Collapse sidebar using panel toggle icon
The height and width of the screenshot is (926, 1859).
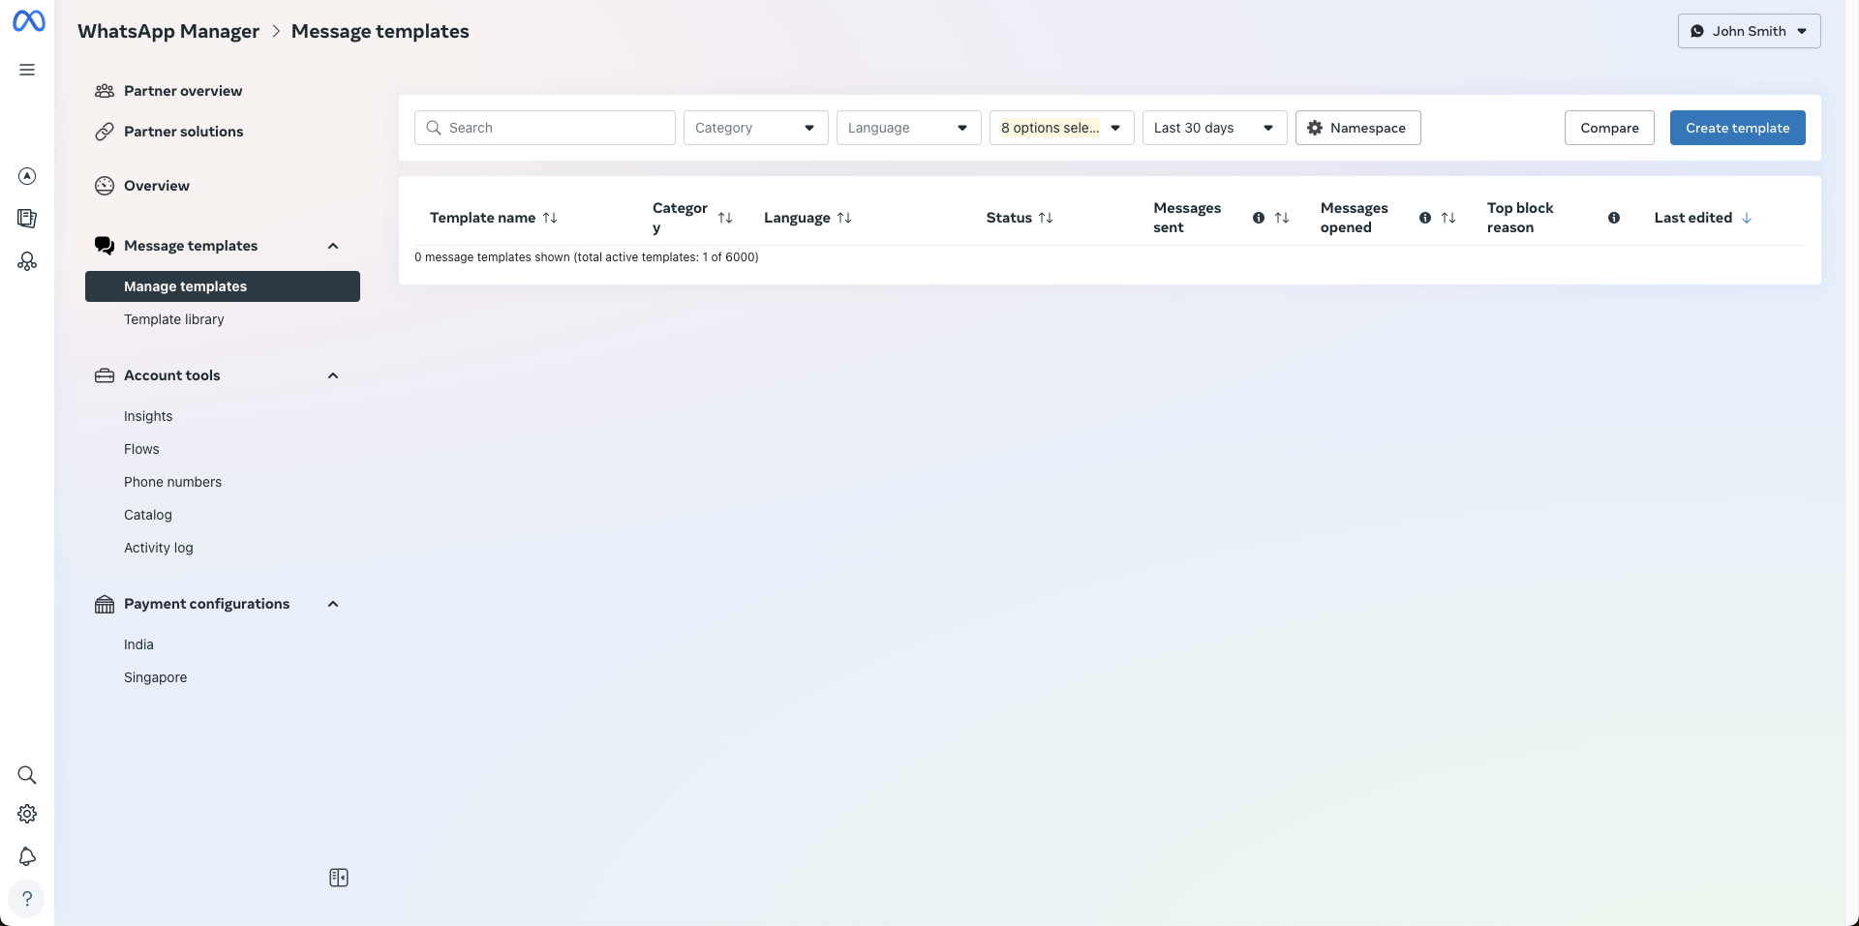pyautogui.click(x=339, y=878)
